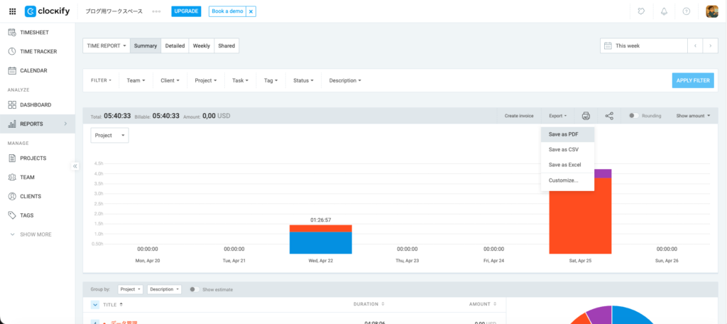Open the Team filter dropdown
Image resolution: width=727 pixels, height=324 pixels.
point(136,80)
